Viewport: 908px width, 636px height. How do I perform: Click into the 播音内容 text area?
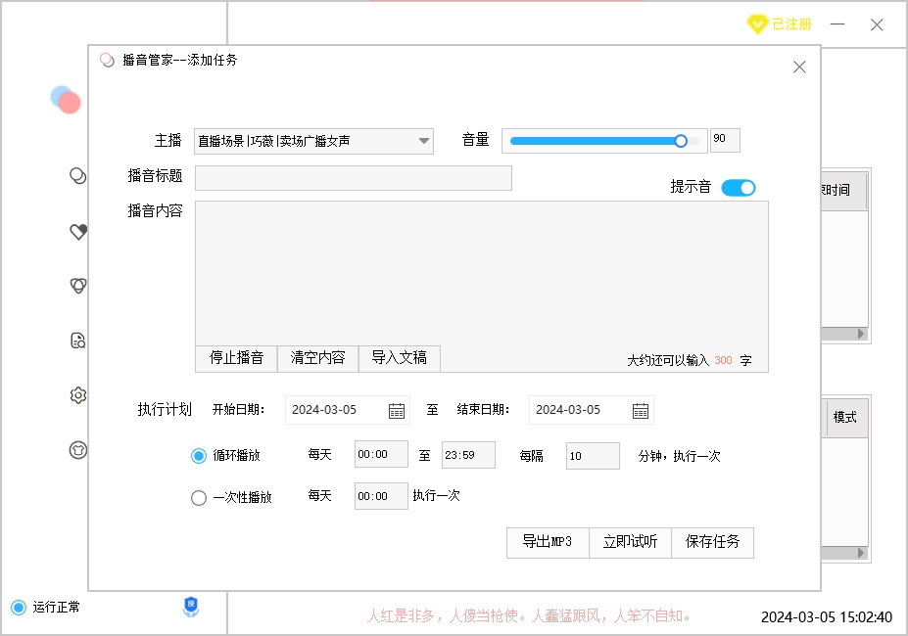[x=482, y=273]
